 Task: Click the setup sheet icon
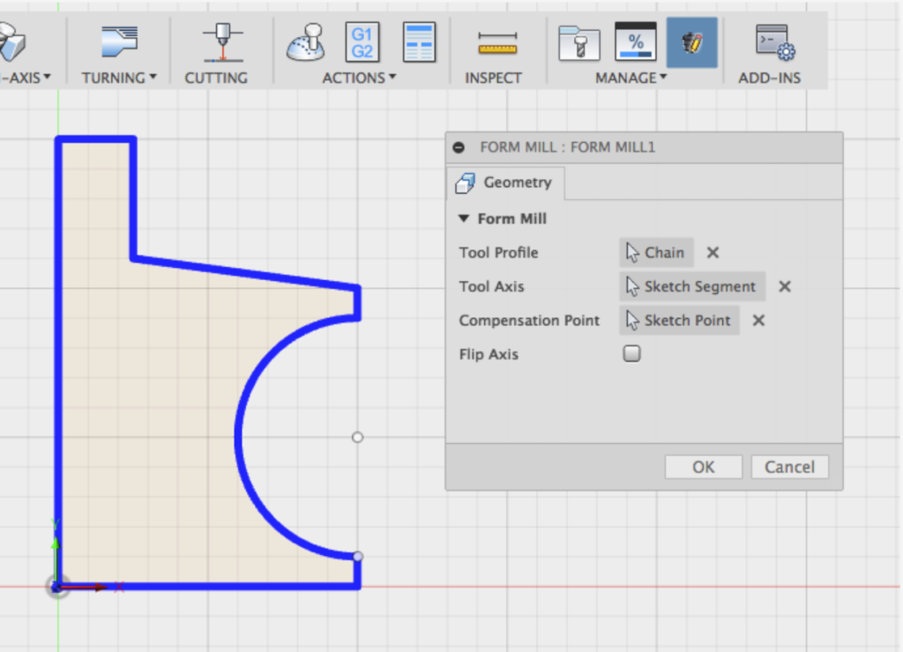click(x=419, y=42)
